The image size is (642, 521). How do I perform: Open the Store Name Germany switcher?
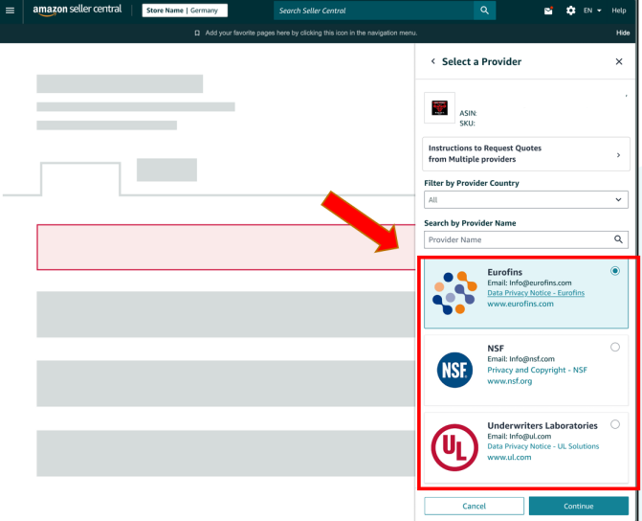pyautogui.click(x=185, y=11)
